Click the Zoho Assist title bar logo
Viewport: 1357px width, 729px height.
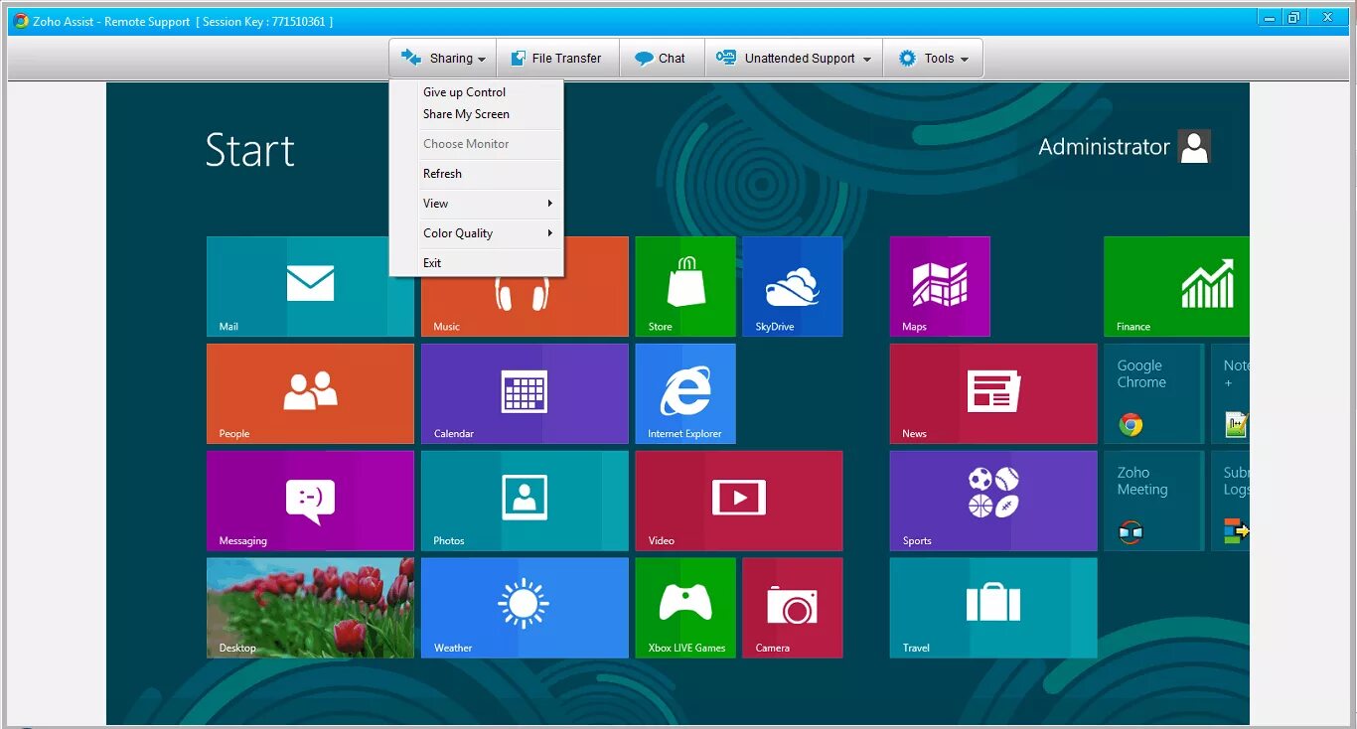click(20, 21)
